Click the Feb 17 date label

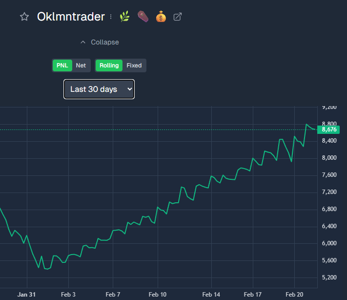[x=252, y=295]
